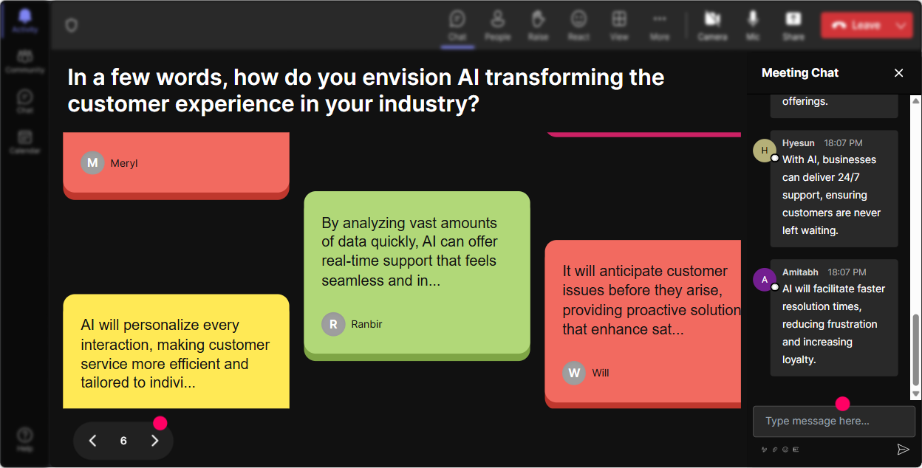The height and width of the screenshot is (468, 922).
Task: Open Chat in the left sidebar
Action: [25, 101]
